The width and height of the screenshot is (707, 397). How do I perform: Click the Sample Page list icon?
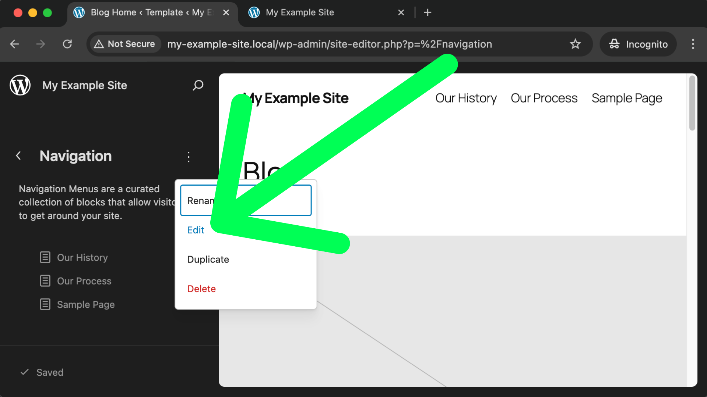(x=45, y=304)
